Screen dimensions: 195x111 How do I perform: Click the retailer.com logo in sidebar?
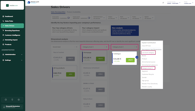click(12, 5)
